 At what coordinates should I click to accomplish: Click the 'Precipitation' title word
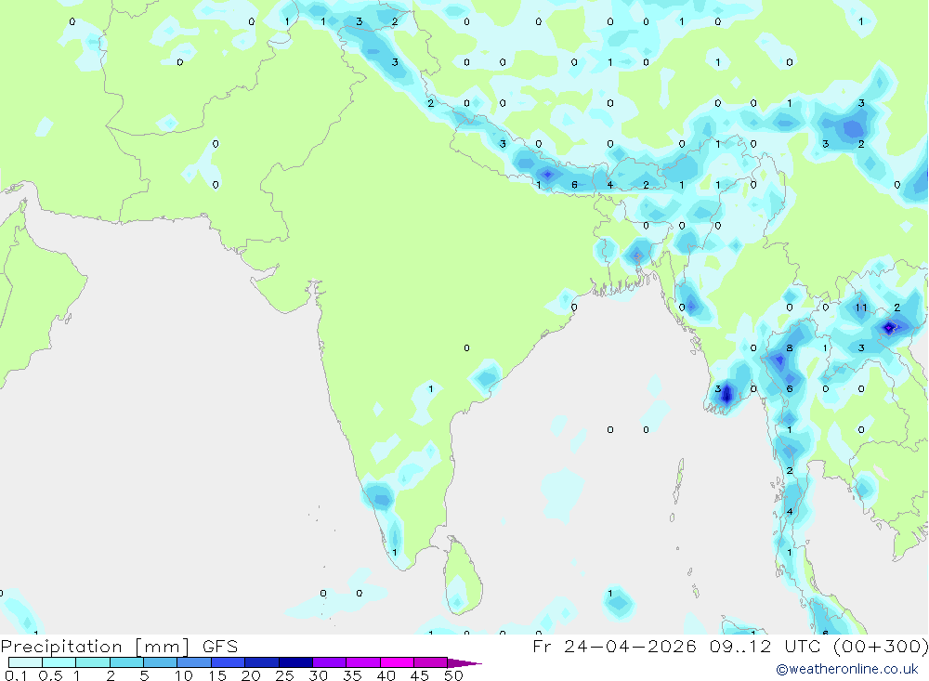61,647
